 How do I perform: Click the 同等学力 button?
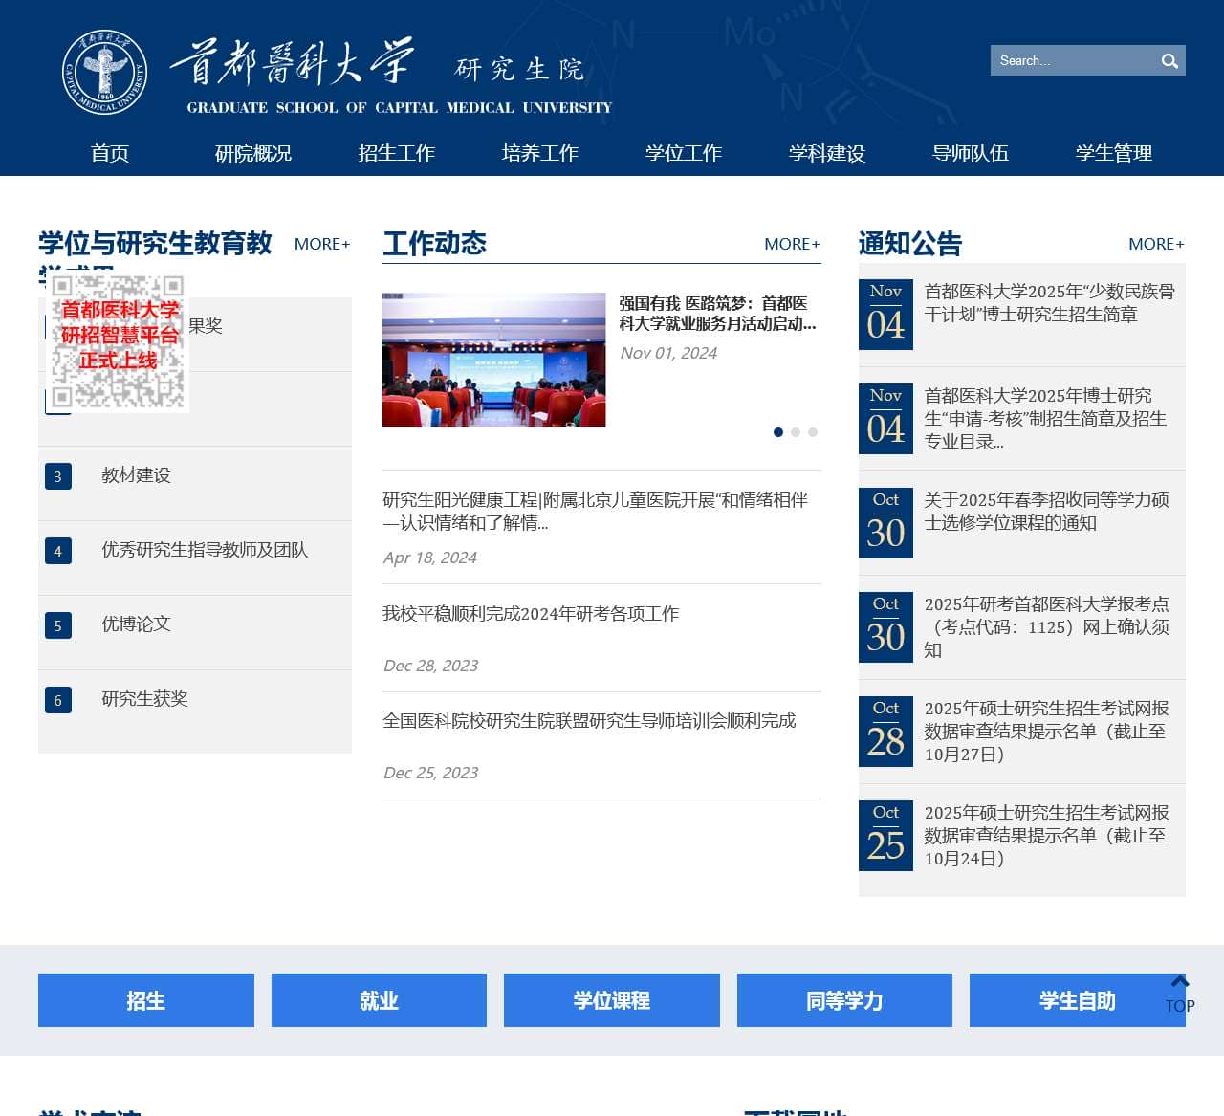(844, 1000)
